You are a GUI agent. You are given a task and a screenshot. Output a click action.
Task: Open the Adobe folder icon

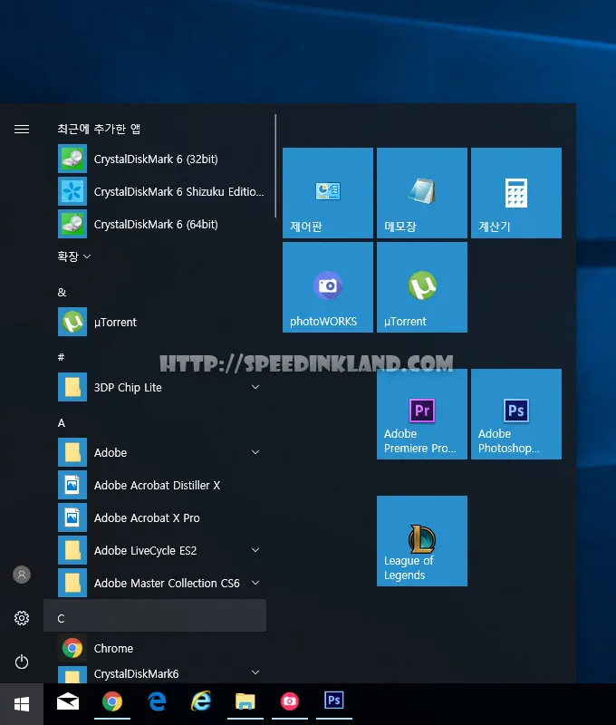(72, 452)
